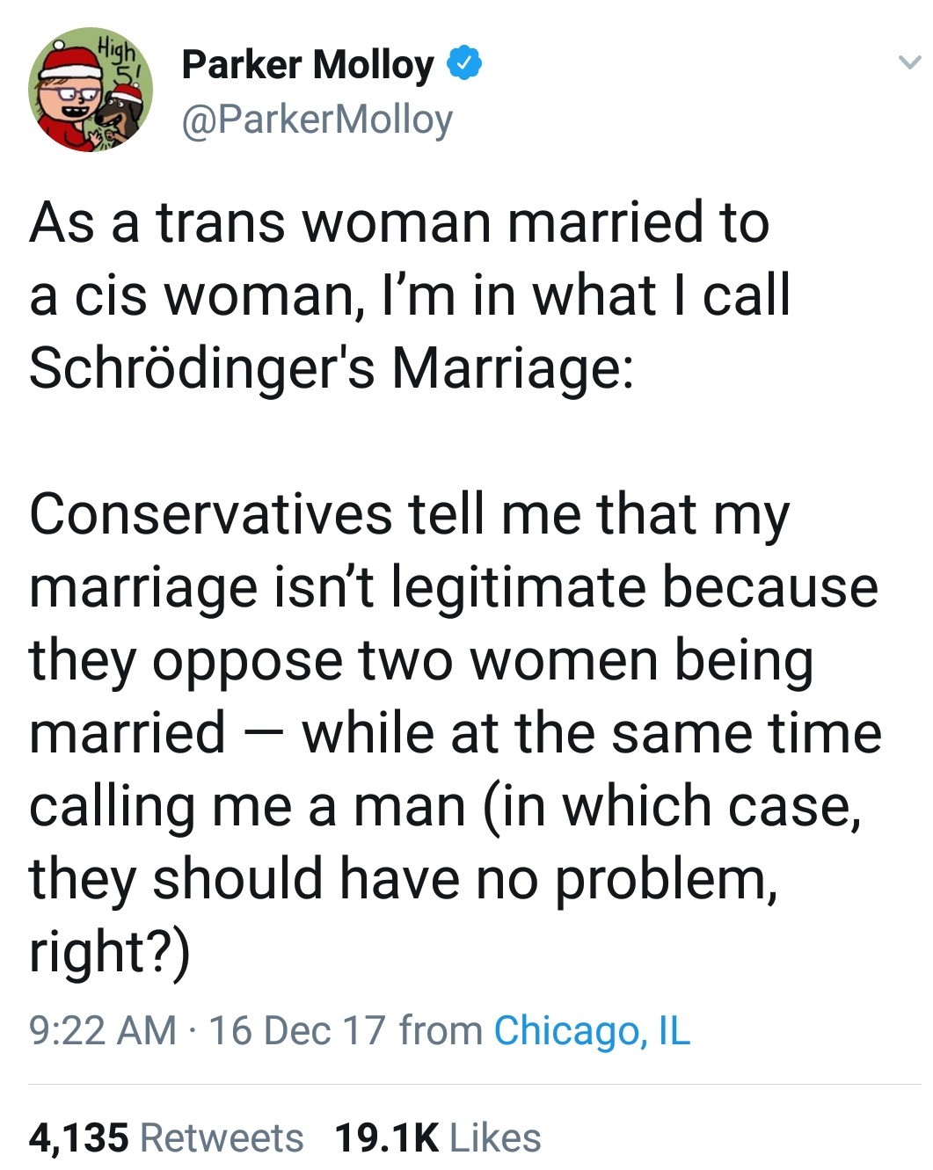Click the word "Retweets" label

[222, 1137]
